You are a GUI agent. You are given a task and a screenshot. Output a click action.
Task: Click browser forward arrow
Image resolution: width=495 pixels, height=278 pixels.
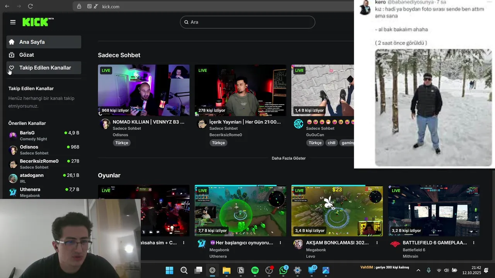click(x=19, y=6)
